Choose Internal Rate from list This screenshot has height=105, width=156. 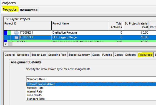coord(91,91)
